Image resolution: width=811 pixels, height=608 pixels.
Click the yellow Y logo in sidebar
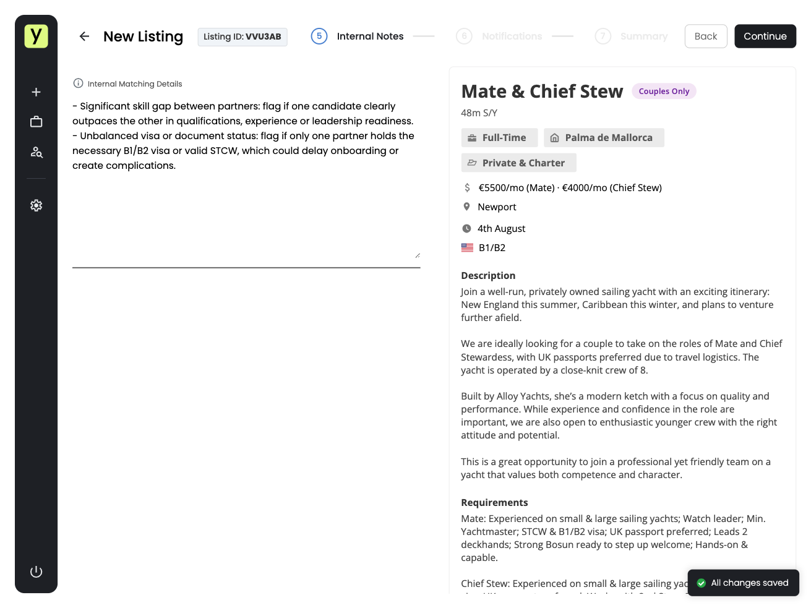pyautogui.click(x=36, y=36)
